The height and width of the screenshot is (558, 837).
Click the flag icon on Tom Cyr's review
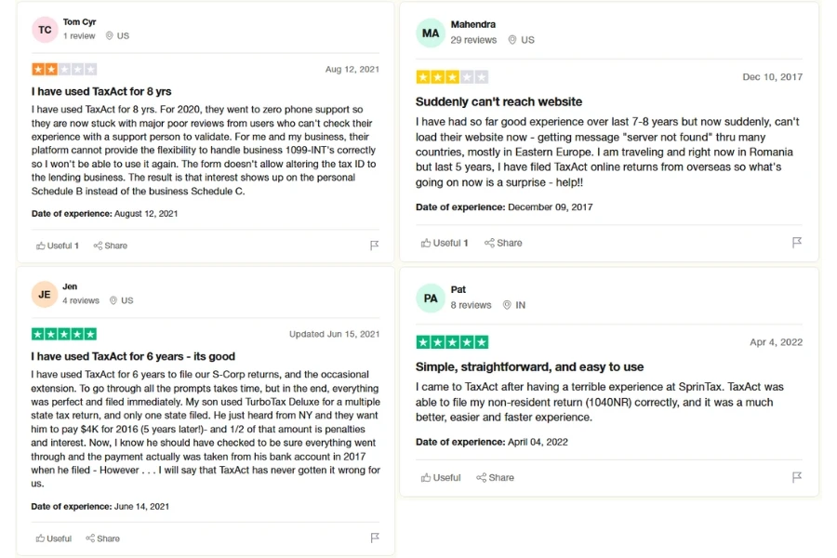[x=375, y=245]
